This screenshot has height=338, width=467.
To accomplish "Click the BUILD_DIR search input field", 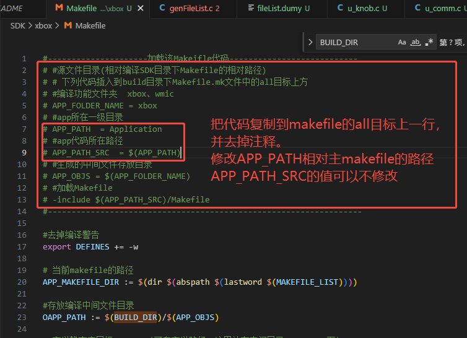I will point(356,42).
